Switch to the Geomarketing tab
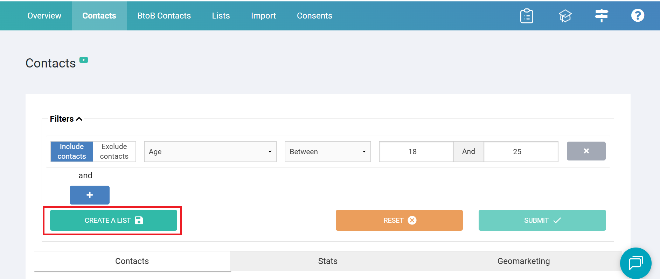This screenshot has height=279, width=660. 523,261
